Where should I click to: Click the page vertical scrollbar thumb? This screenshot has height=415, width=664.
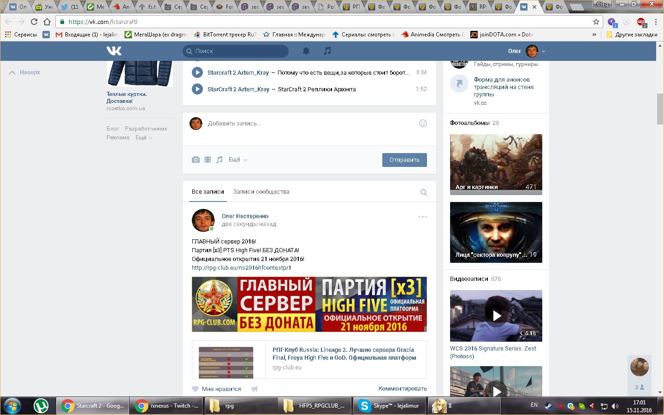coord(660,109)
